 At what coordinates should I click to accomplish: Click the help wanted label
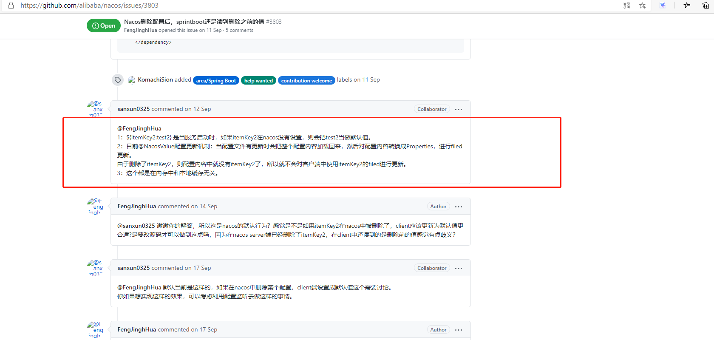coord(258,80)
